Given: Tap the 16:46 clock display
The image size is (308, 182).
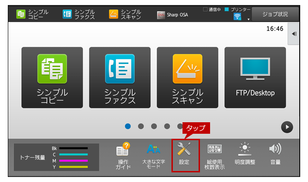Looking at the screenshot, I should [275, 28].
